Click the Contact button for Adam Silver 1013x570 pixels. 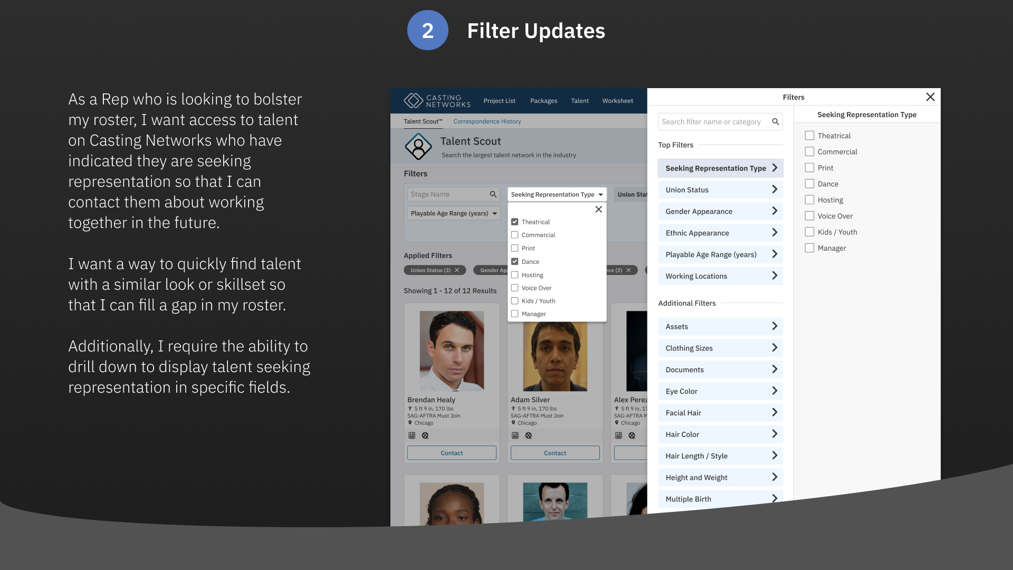555,453
